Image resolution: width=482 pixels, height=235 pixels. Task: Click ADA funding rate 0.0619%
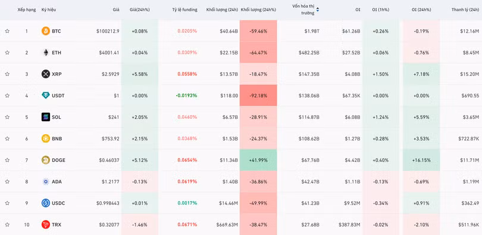(187, 182)
